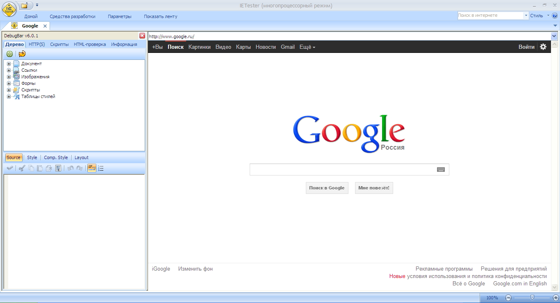Click the Поиск в Google button

tap(327, 188)
